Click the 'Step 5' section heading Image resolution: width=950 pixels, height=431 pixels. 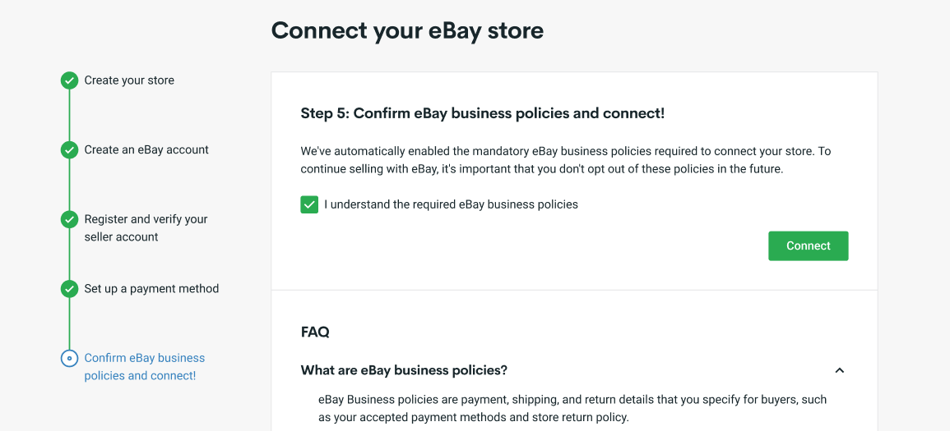482,113
